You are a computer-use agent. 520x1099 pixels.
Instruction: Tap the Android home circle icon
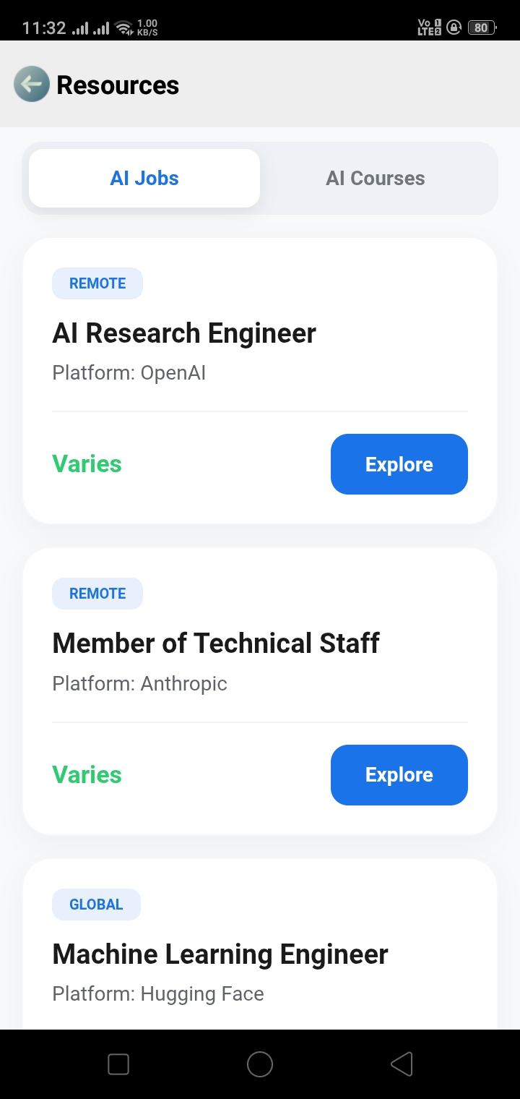(259, 1064)
